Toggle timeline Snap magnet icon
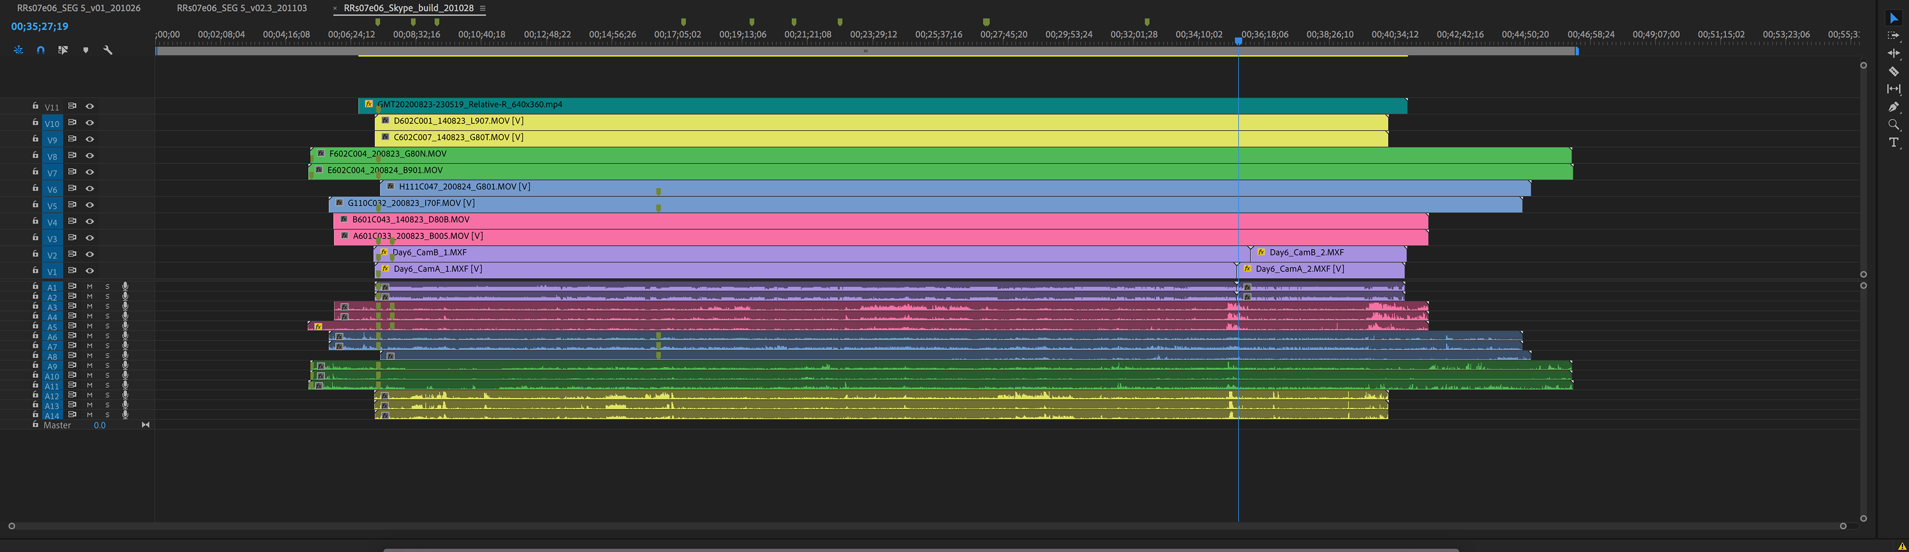Image resolution: width=1909 pixels, height=552 pixels. pyautogui.click(x=41, y=50)
